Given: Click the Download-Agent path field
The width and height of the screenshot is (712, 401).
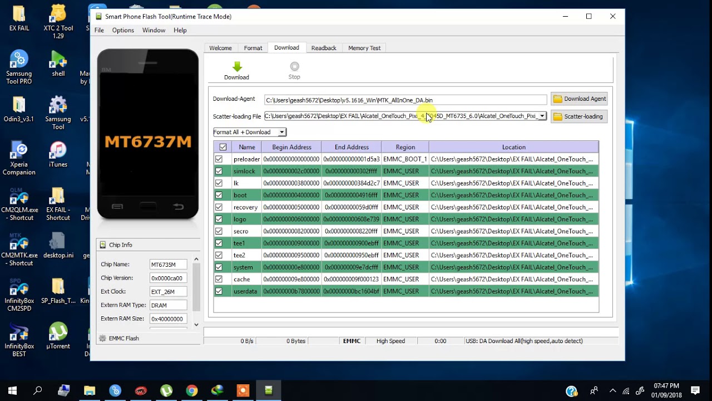Looking at the screenshot, I should tap(406, 100).
